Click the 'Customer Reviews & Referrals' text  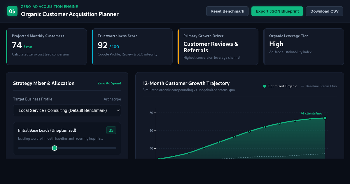211,47
